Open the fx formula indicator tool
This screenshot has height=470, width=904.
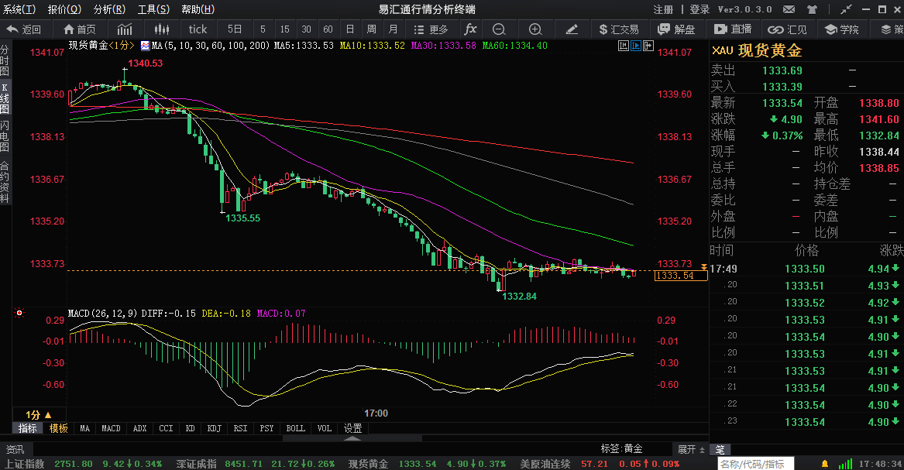tap(470, 29)
